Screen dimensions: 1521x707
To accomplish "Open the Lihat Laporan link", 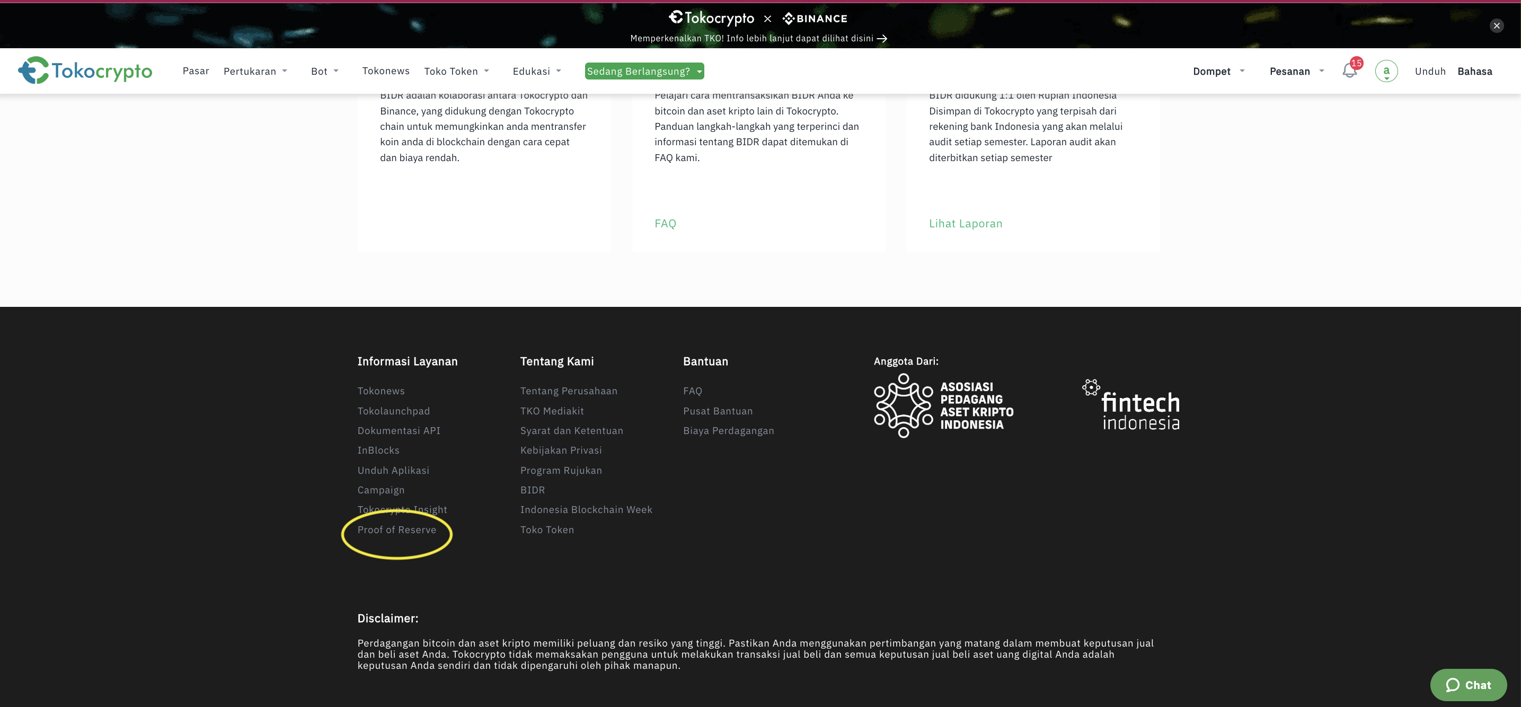I will click(966, 224).
